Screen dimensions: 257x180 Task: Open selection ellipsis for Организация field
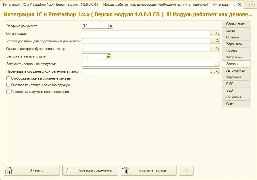point(213,34)
